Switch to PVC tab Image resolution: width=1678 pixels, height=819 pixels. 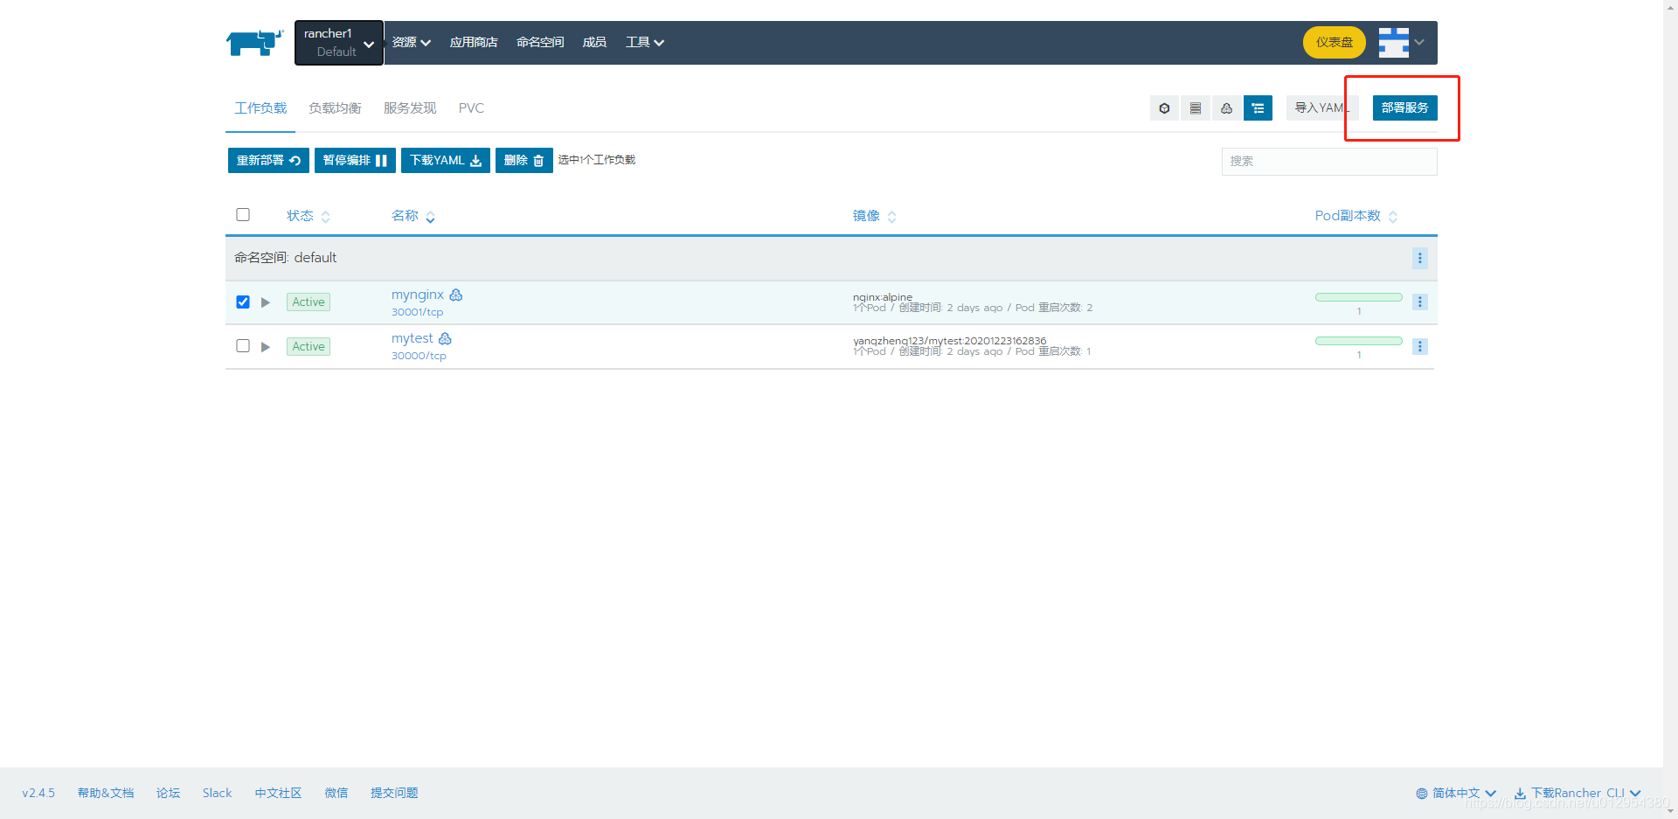pyautogui.click(x=471, y=108)
